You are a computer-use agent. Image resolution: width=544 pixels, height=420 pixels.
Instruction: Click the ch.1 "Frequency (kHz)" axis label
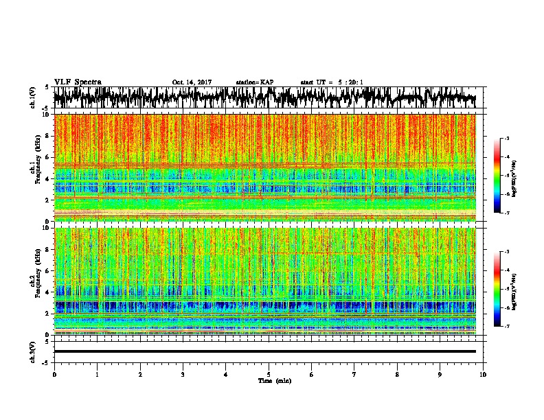point(38,159)
